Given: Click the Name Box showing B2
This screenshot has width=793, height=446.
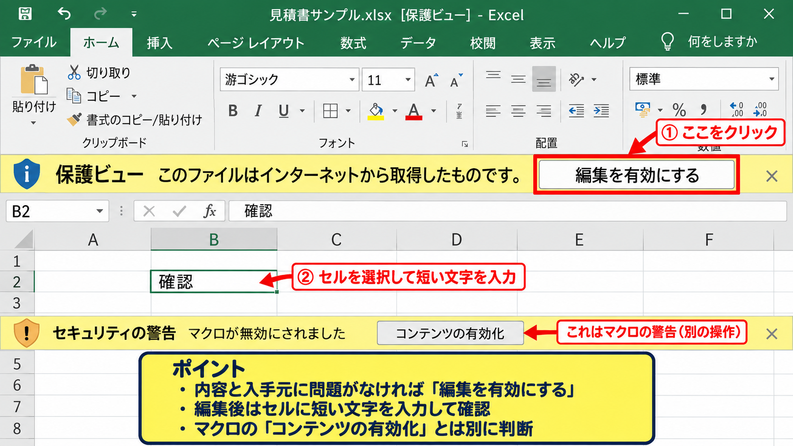Looking at the screenshot, I should [57, 211].
